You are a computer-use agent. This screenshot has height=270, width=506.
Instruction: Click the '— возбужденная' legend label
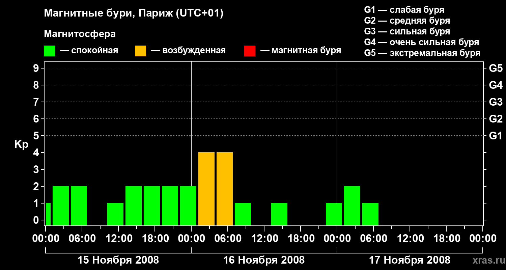pos(189,51)
